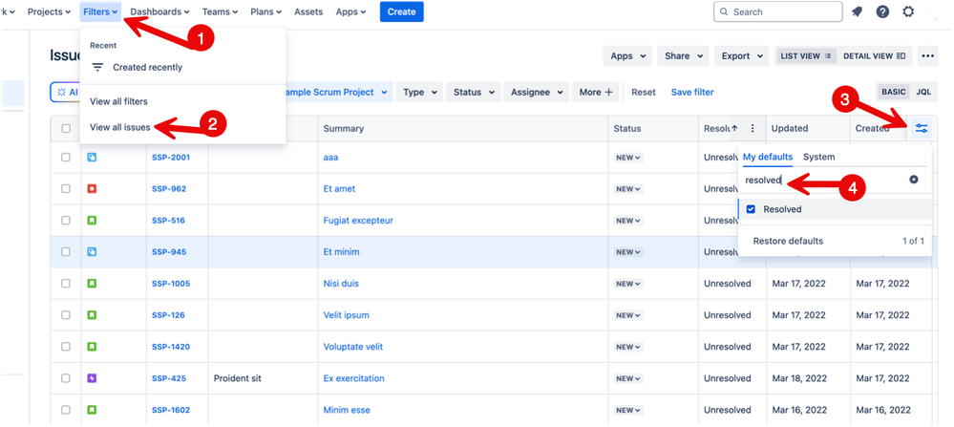
Task: Click the blue Create button
Action: [x=401, y=11]
